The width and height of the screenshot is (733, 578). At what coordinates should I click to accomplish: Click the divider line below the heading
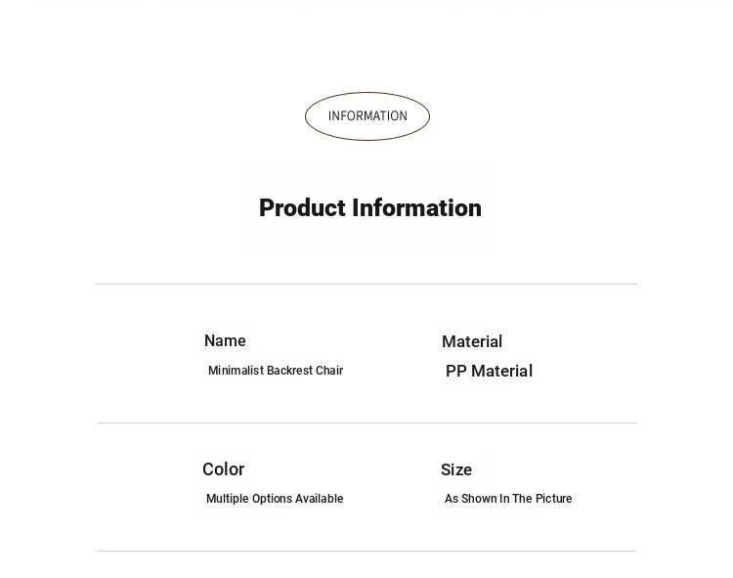(x=366, y=285)
